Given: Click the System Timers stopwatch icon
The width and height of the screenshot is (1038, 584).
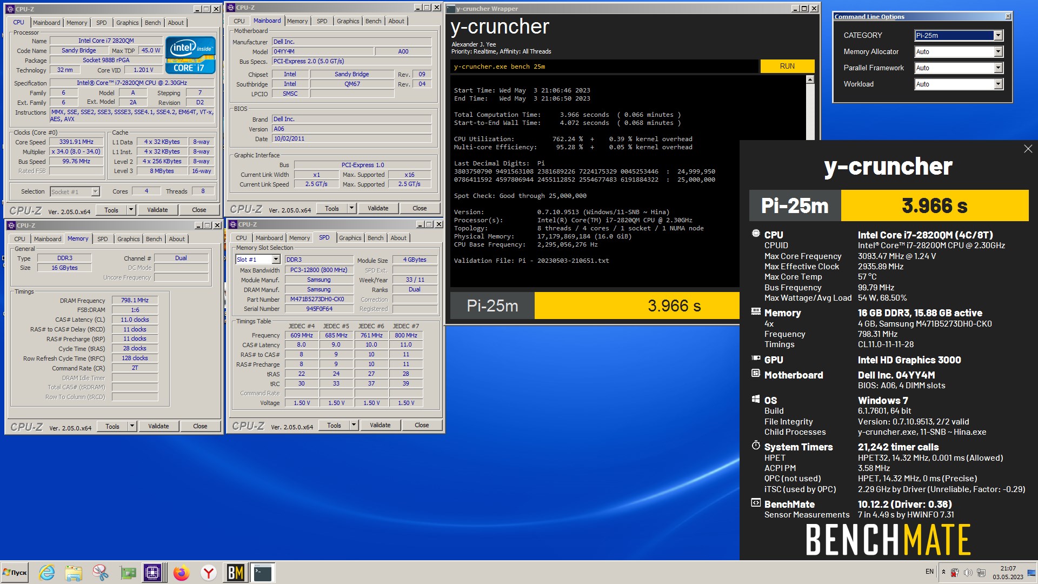Looking at the screenshot, I should tap(756, 446).
